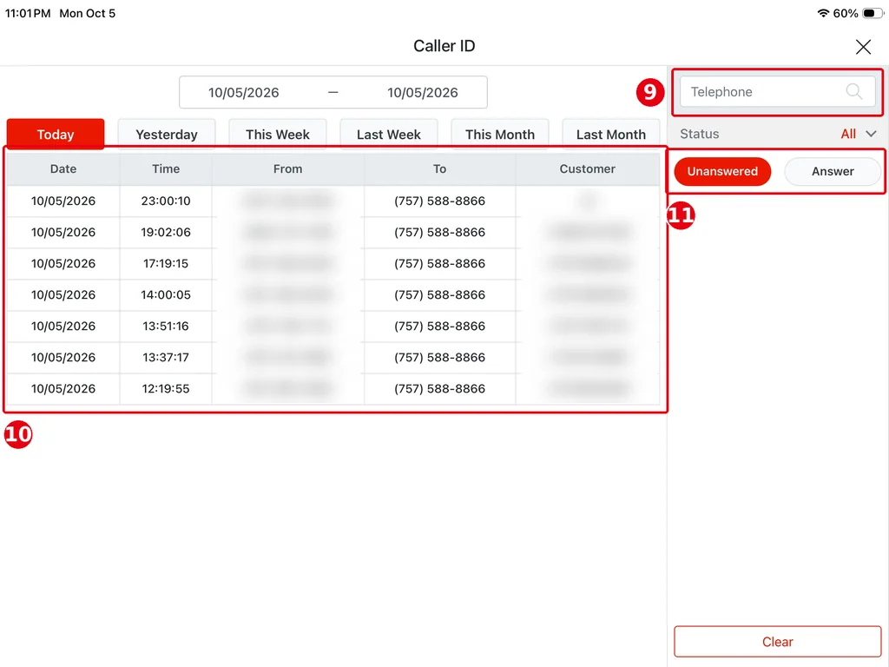
Task: Sort by the Time column header
Action: [166, 169]
